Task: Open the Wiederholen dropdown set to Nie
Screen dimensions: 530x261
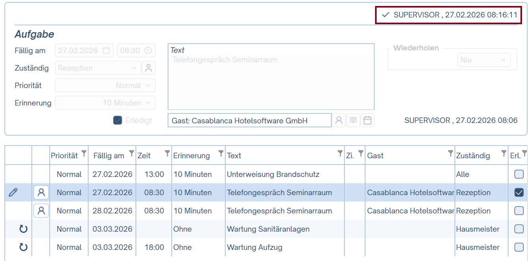Action: tap(484, 60)
